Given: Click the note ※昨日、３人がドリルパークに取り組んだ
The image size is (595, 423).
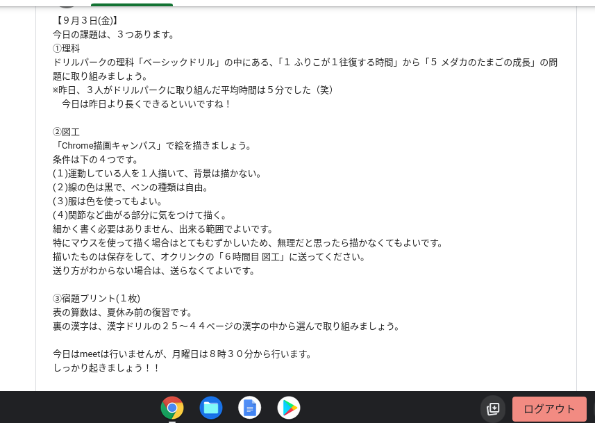Looking at the screenshot, I should point(193,90).
